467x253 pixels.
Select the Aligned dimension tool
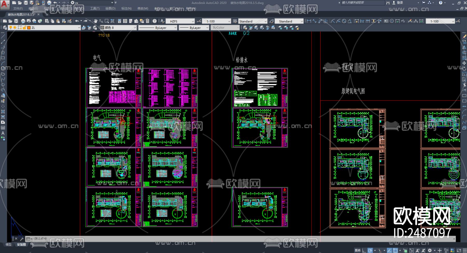(x=314, y=21)
